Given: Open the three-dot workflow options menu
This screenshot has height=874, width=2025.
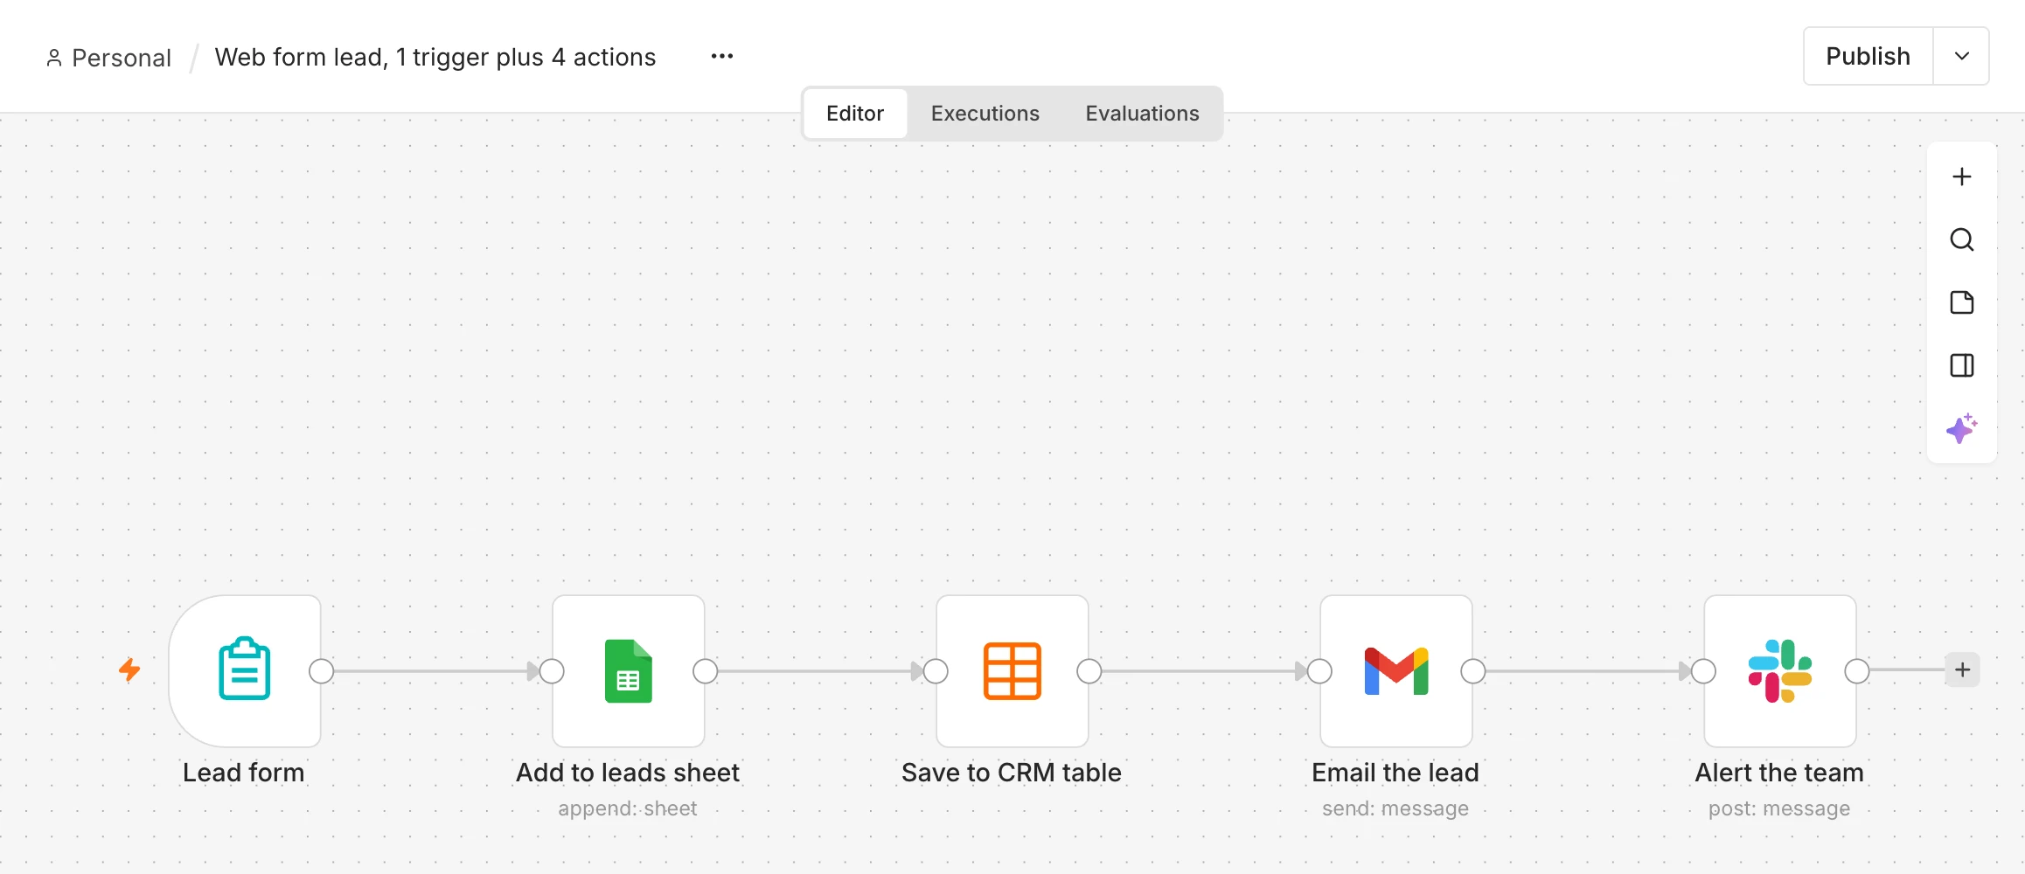Looking at the screenshot, I should pos(722,56).
